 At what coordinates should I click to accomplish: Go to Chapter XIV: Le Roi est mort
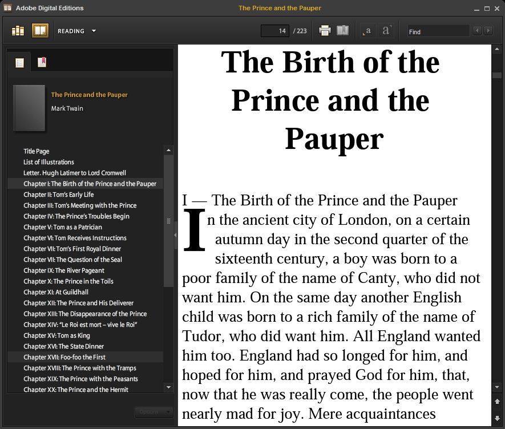(80, 325)
